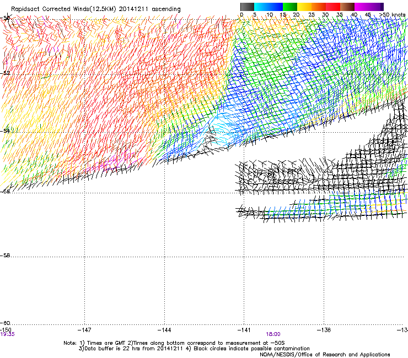Click the 'Note: 1) Times are GMT' line

[x=174, y=343]
